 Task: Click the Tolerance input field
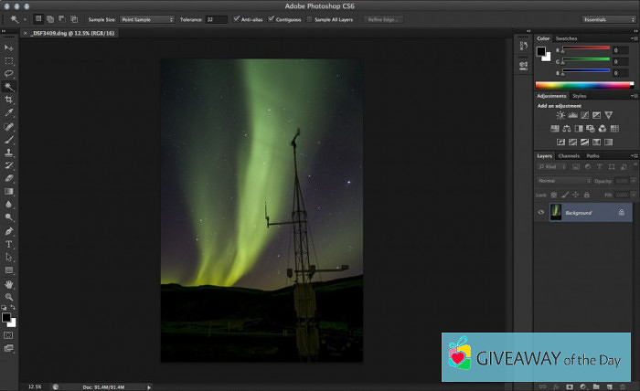(x=216, y=18)
